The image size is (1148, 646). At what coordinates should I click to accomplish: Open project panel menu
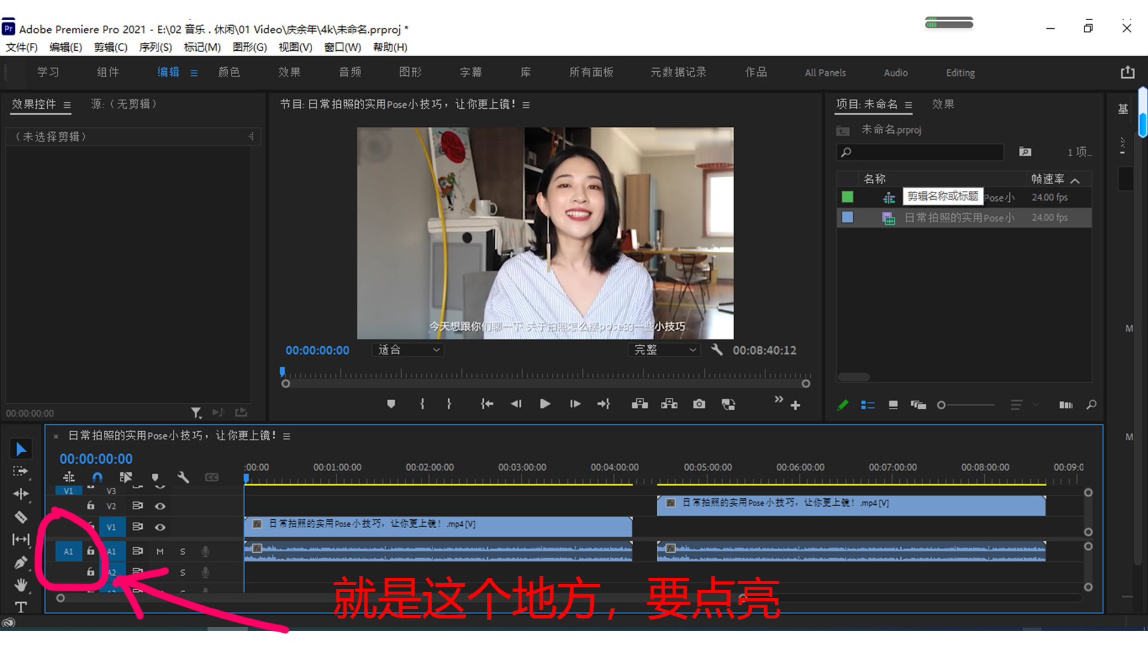click(908, 105)
